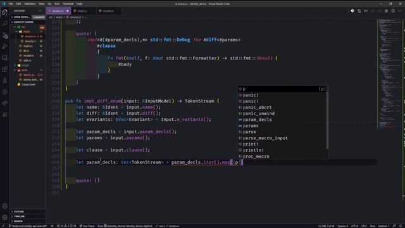Image resolution: width=405 pixels, height=228 pixels.
Task: Open the Extensions view
Action: [4, 69]
